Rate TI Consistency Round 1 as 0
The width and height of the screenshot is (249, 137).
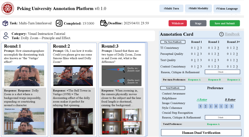pyautogui.click(x=192, y=48)
